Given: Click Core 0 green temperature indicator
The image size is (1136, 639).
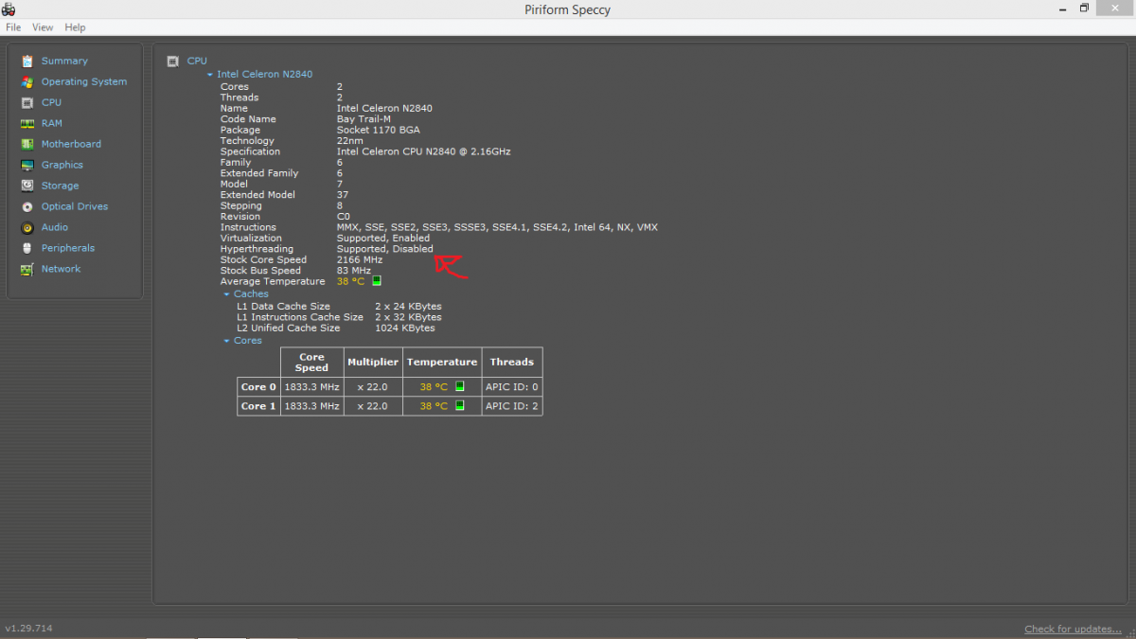Looking at the screenshot, I should [460, 386].
